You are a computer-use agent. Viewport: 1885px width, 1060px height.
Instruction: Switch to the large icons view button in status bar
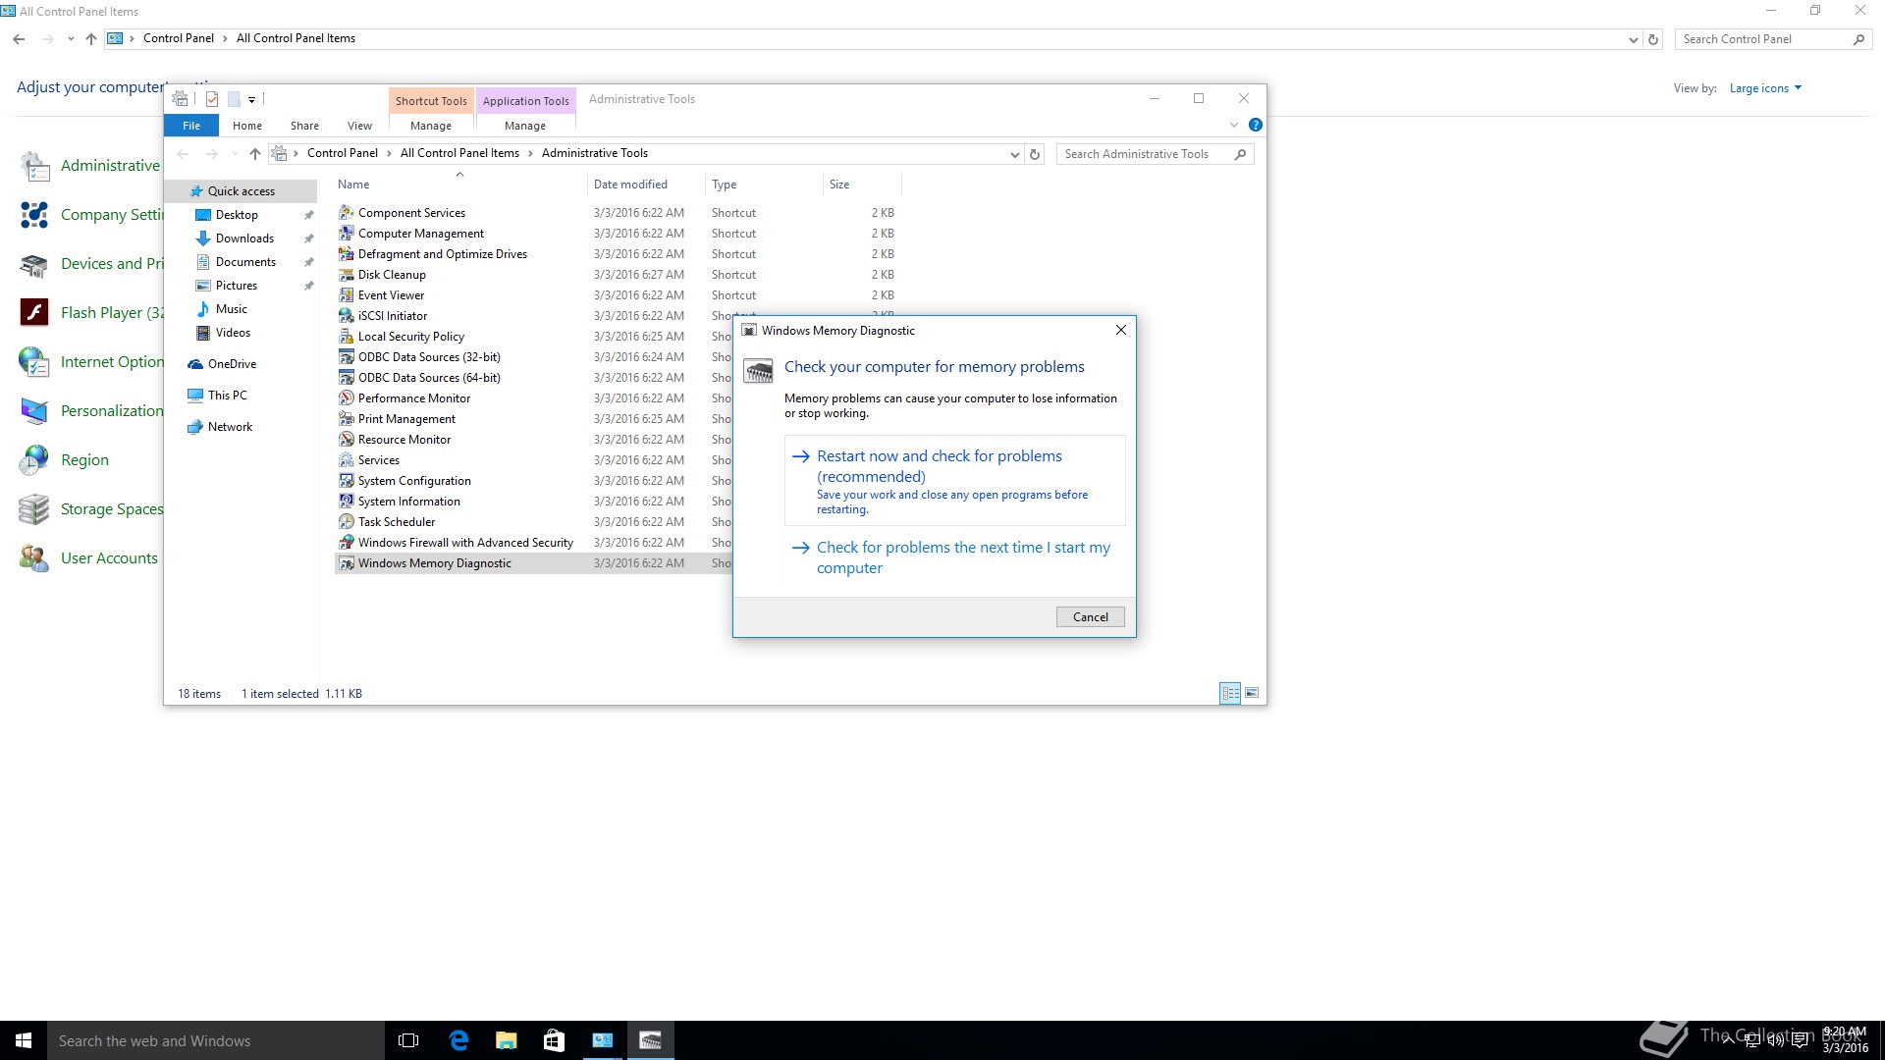coord(1252,693)
